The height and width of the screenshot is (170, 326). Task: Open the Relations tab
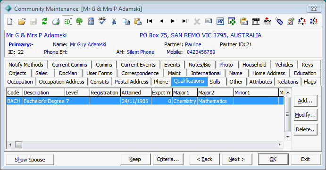point(288,82)
